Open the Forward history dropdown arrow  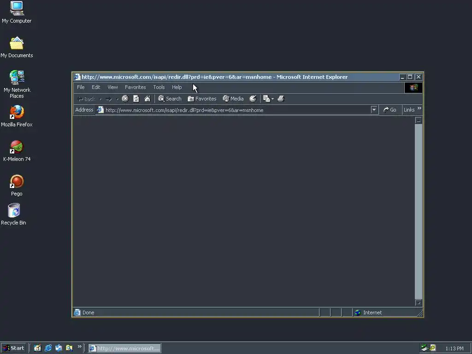(x=118, y=99)
